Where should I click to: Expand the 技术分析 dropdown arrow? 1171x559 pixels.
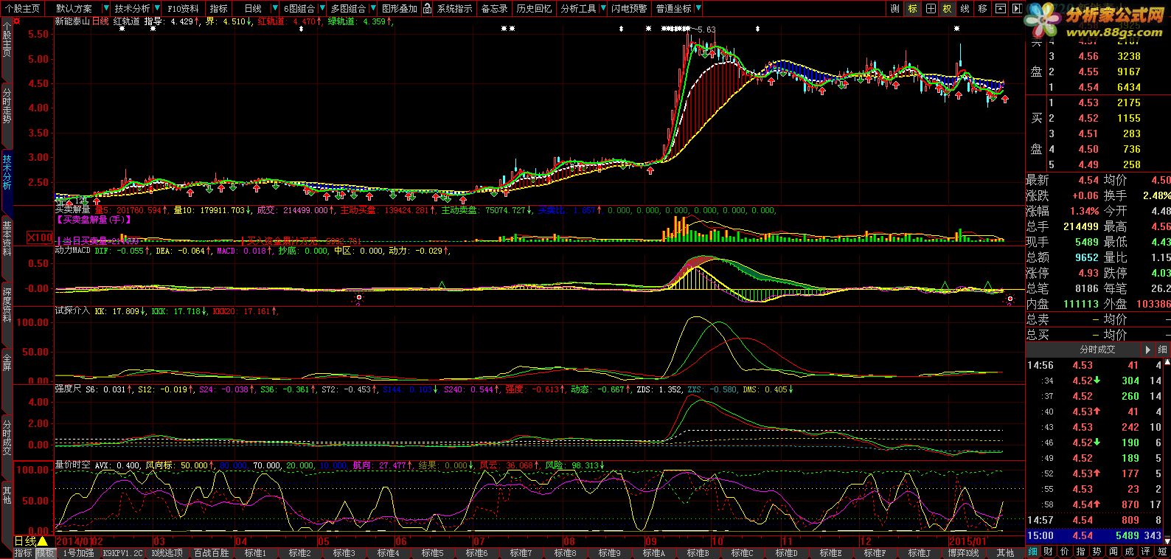point(157,9)
